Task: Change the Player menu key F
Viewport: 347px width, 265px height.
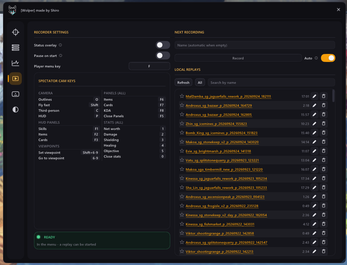Action: click(149, 66)
